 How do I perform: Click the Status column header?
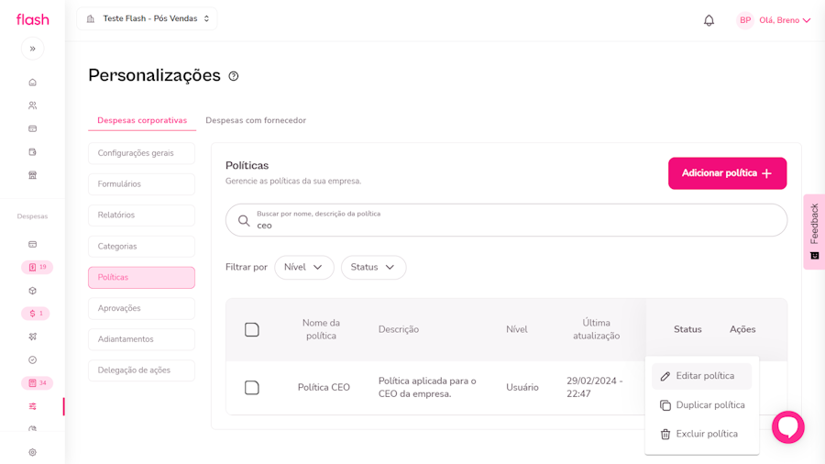(x=687, y=329)
